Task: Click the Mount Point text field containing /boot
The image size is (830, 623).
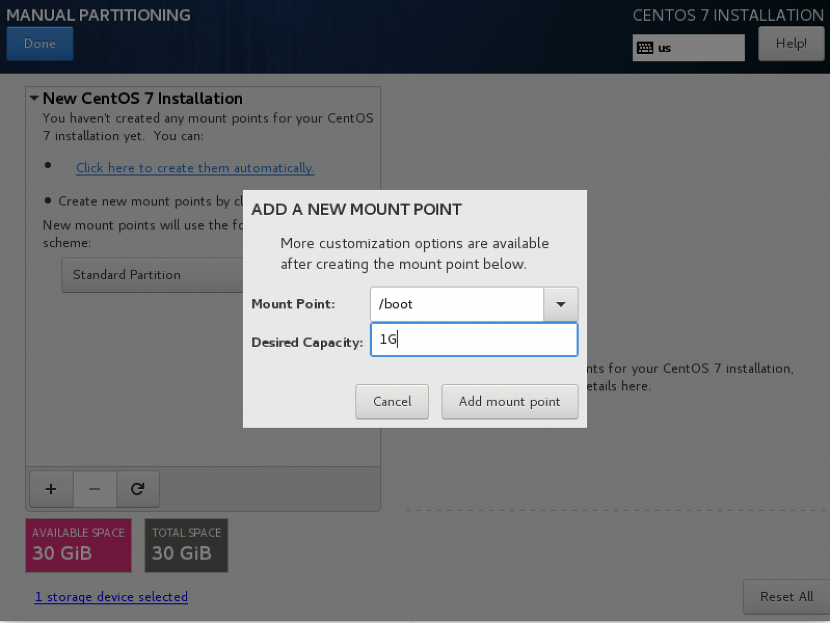Action: (x=457, y=304)
